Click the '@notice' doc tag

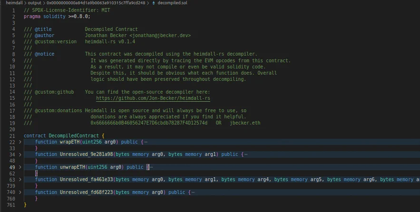(x=44, y=54)
